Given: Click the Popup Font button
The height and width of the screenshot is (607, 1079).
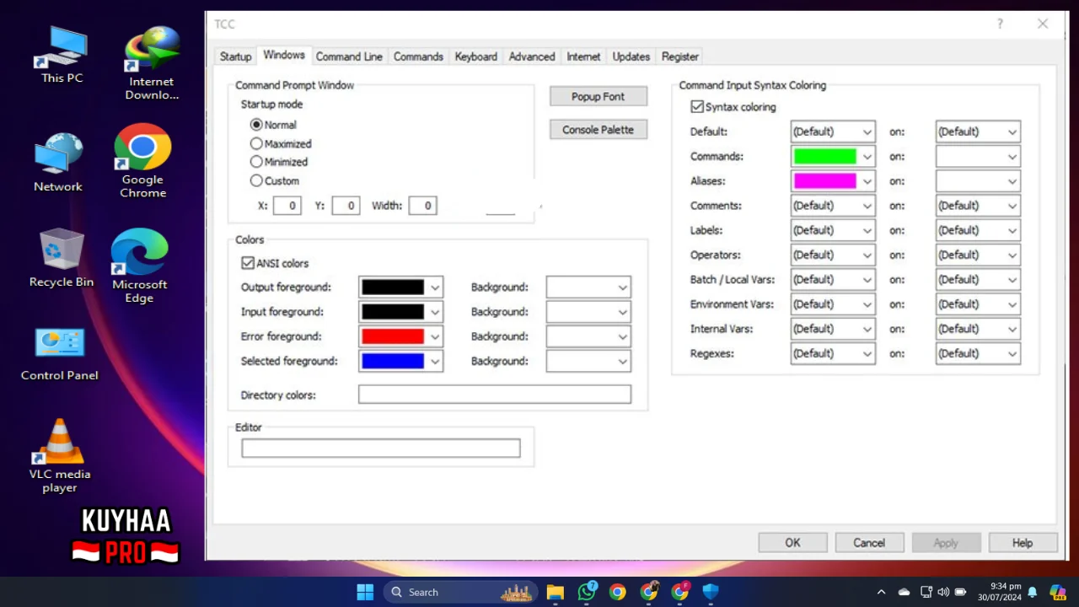Looking at the screenshot, I should (599, 97).
